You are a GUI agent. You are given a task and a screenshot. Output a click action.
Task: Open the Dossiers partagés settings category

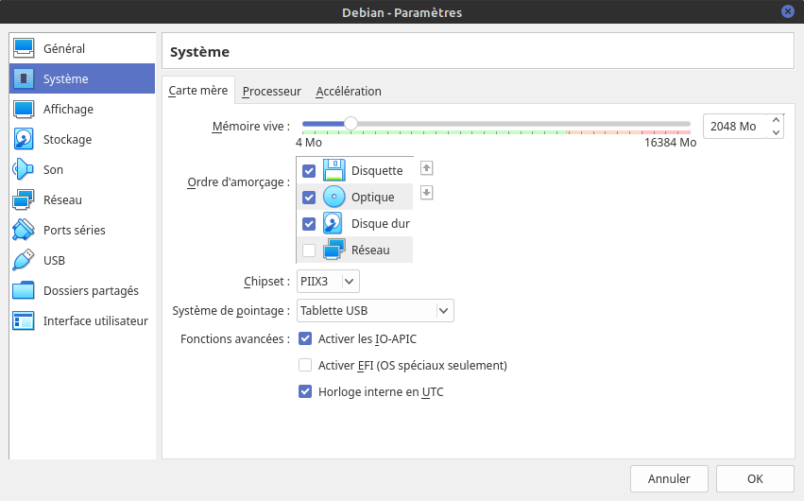pyautogui.click(x=82, y=290)
